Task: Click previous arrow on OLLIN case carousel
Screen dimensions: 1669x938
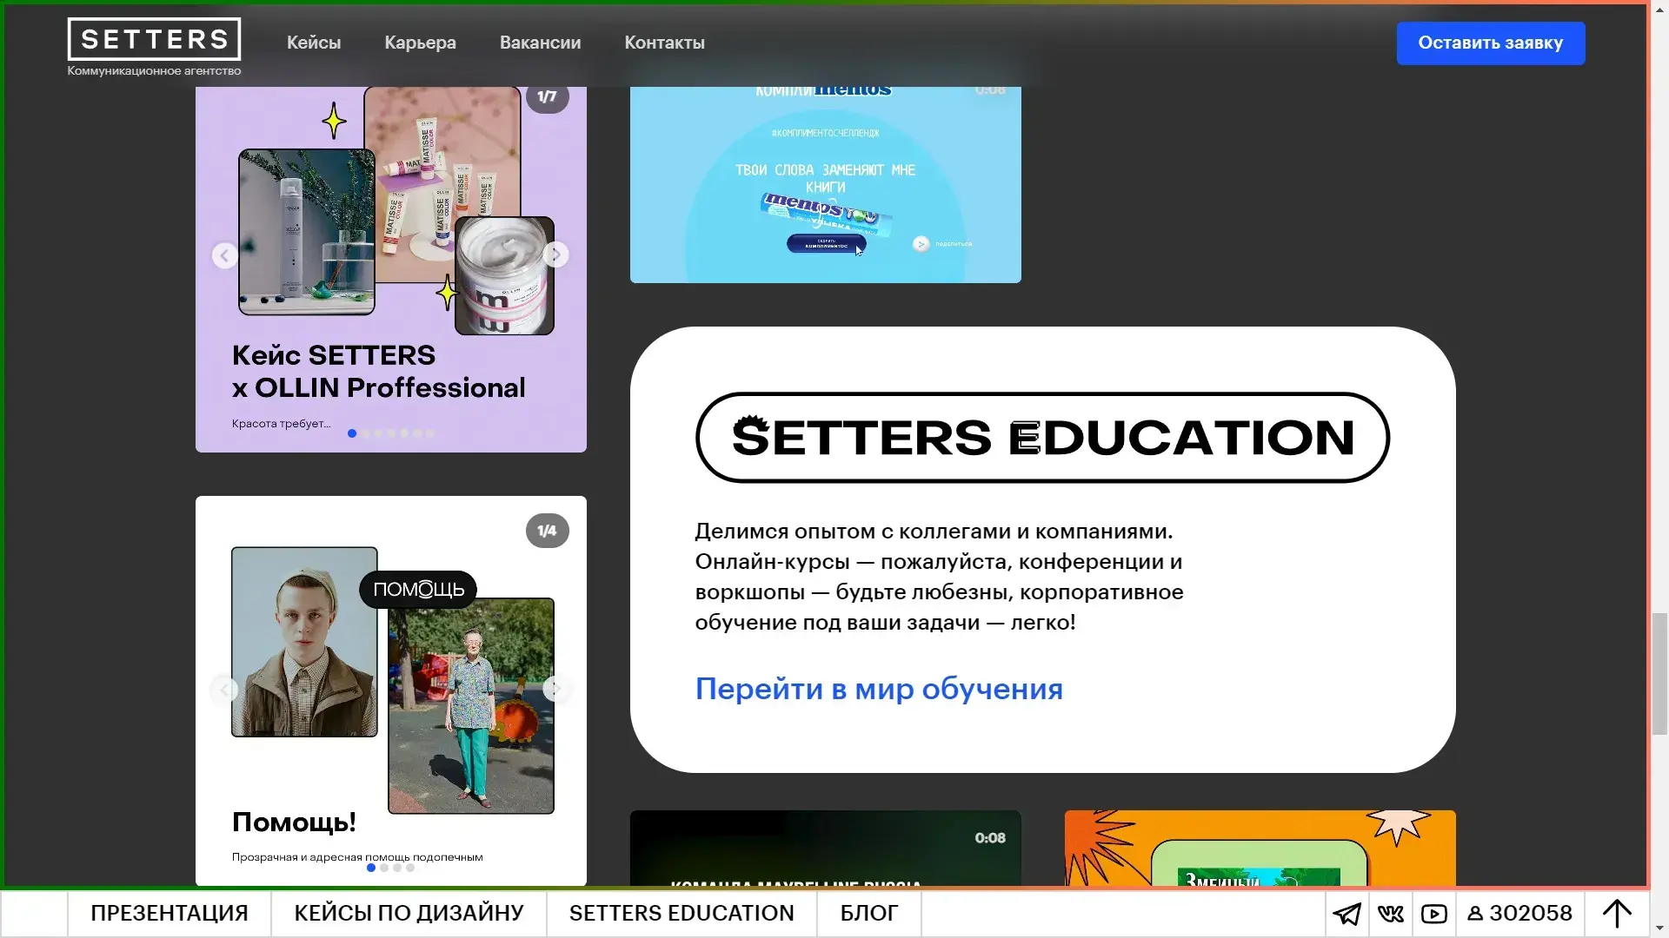Action: tap(225, 255)
